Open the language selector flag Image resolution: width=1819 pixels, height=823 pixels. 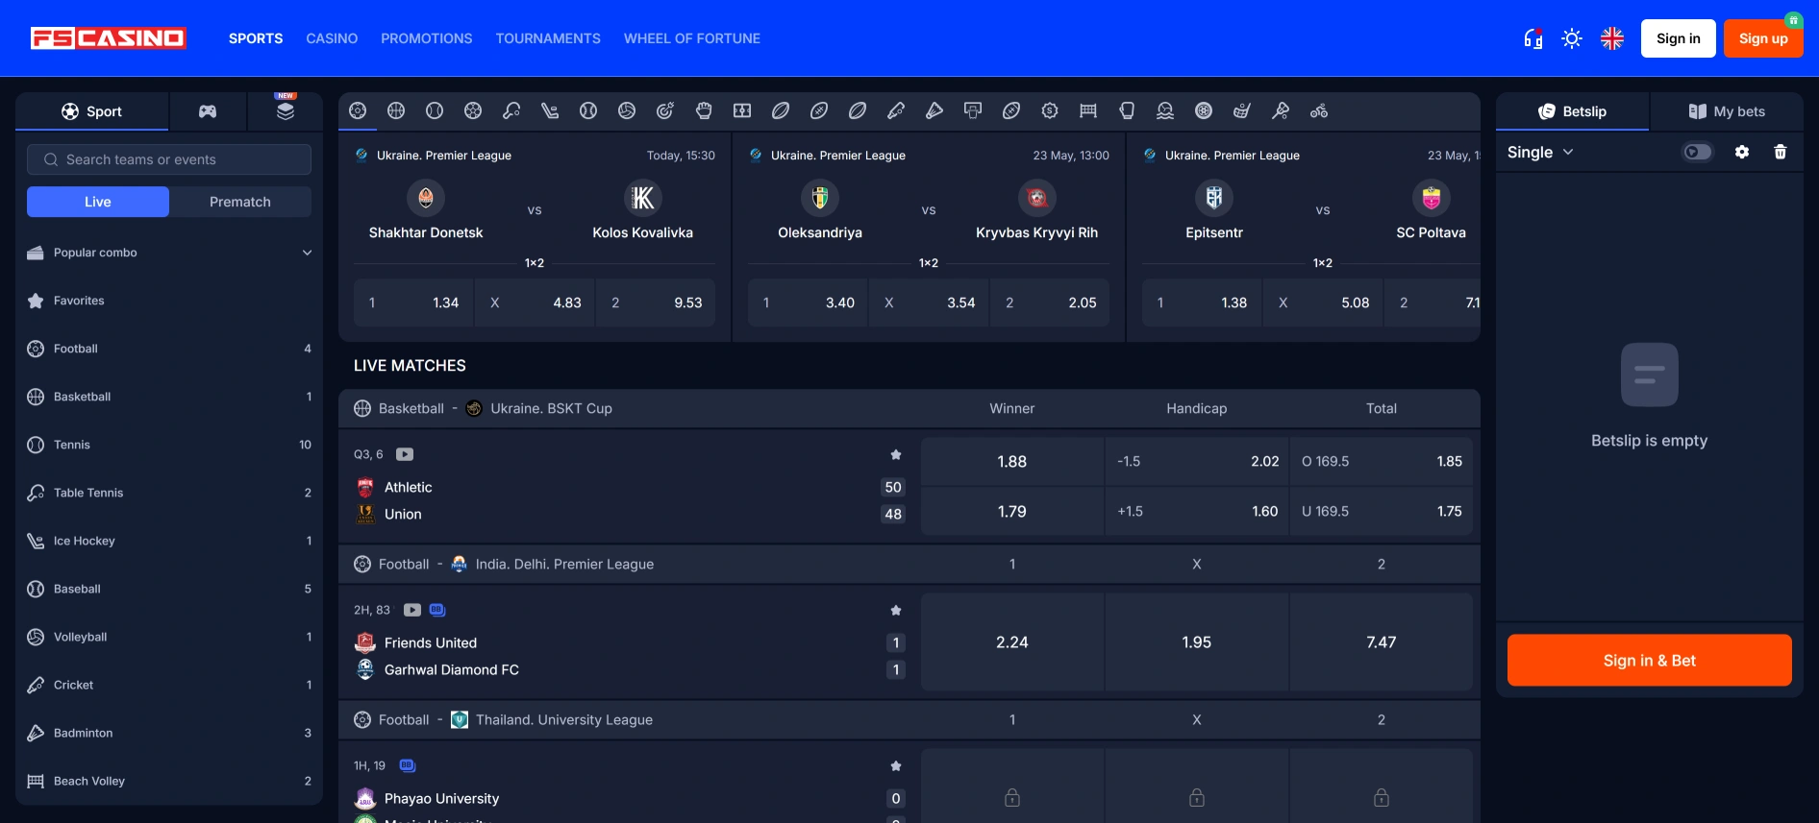[1612, 38]
